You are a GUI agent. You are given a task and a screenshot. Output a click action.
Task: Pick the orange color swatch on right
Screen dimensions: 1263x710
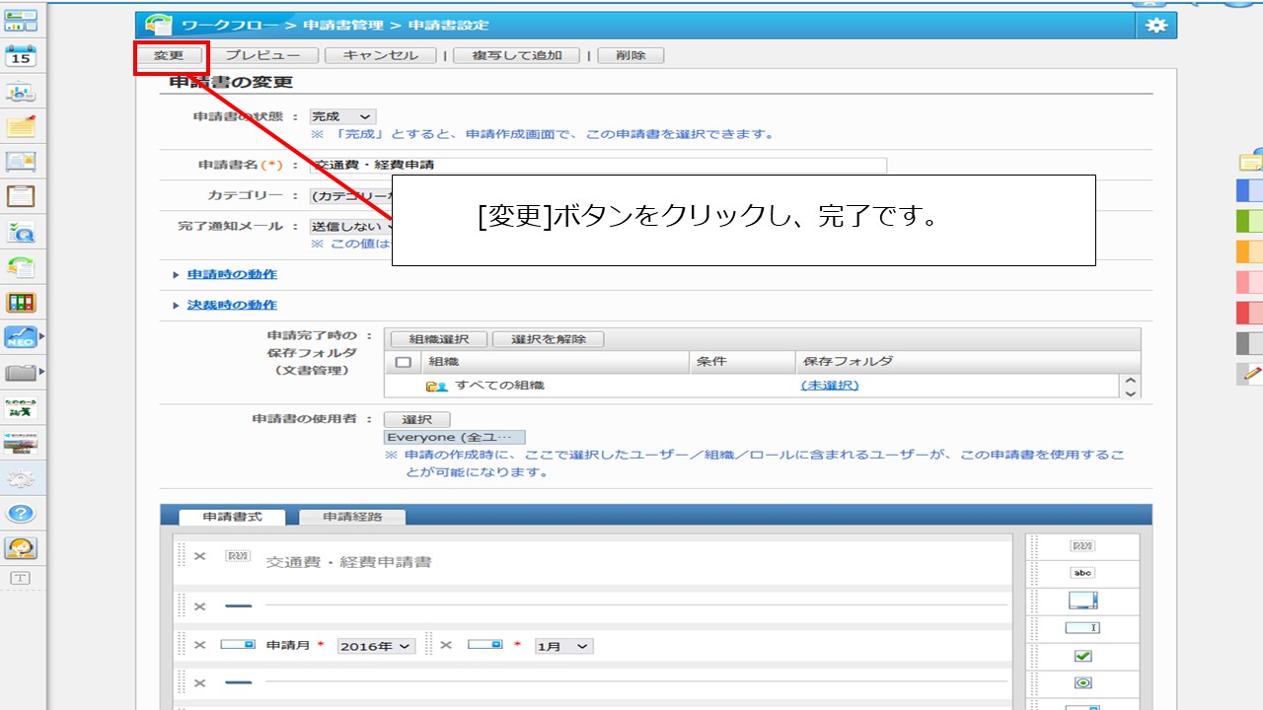1249,251
